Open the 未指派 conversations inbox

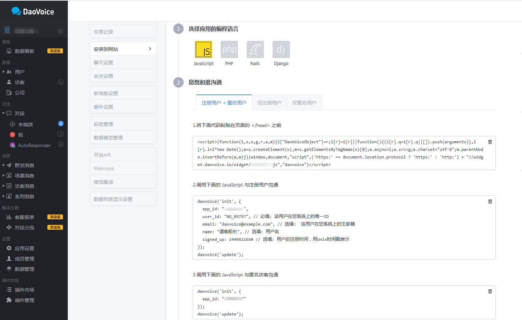(x=25, y=125)
